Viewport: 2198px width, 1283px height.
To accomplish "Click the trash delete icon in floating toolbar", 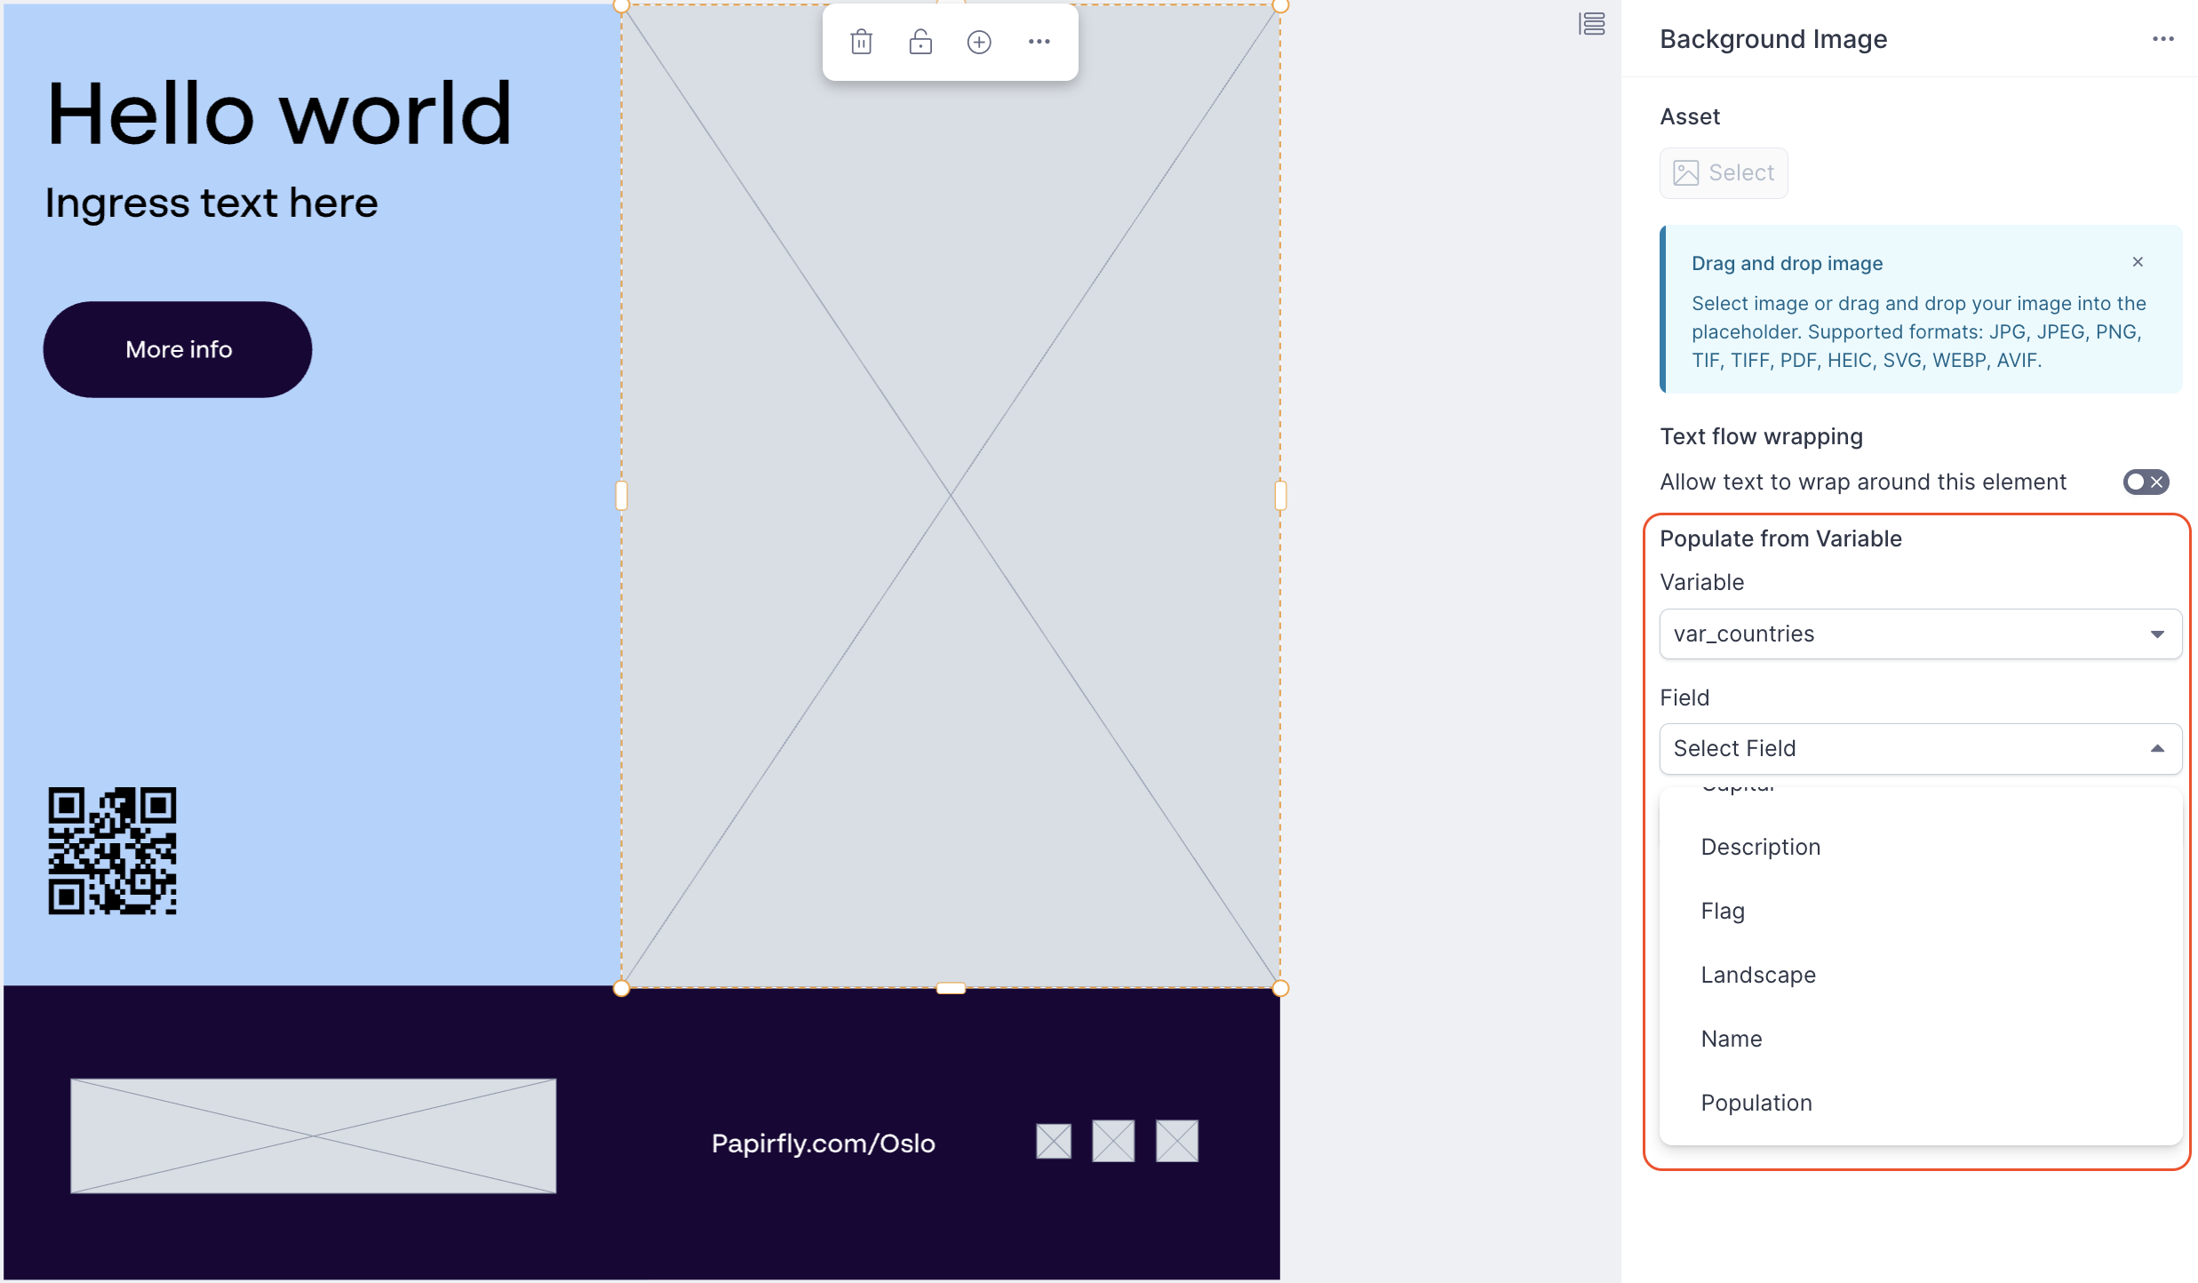I will pos(861,42).
